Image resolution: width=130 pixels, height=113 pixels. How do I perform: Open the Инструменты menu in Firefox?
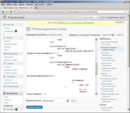[x=40, y=4]
